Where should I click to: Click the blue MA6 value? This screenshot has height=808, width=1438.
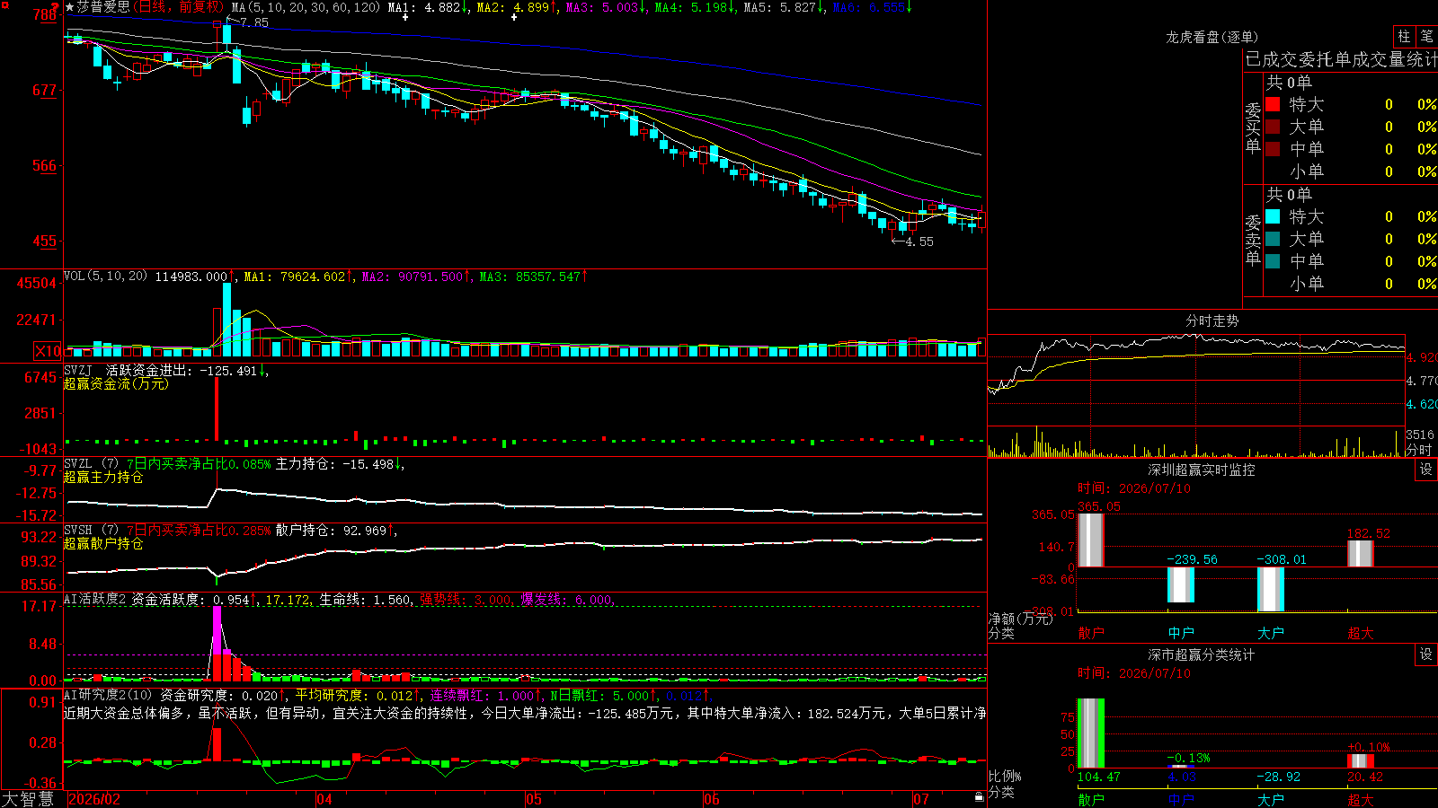872,7
